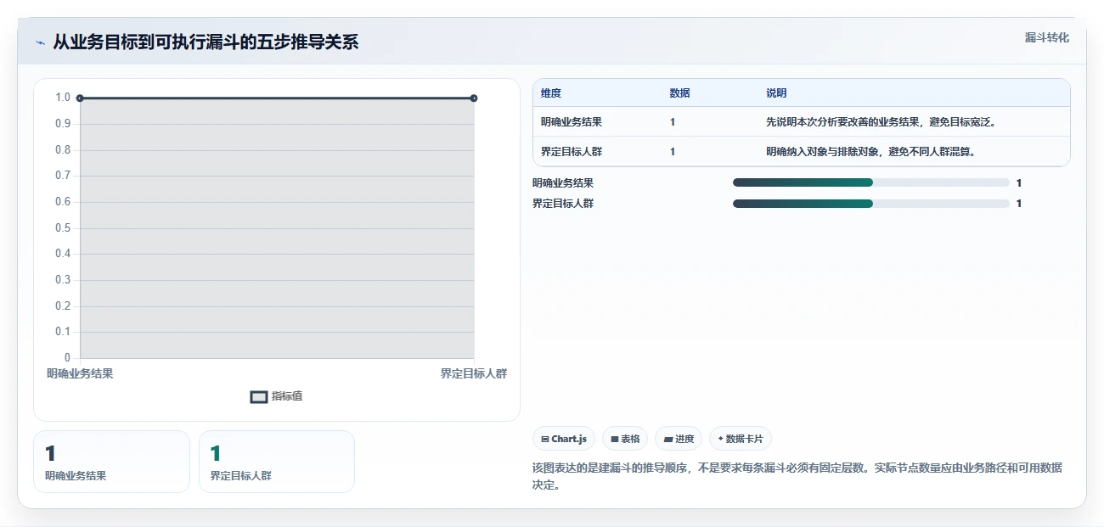Click the lightning icon beside the title

coord(40,42)
